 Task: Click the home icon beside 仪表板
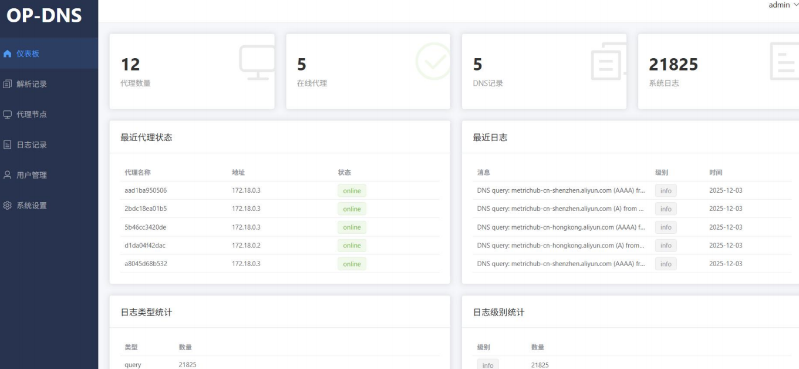point(8,53)
